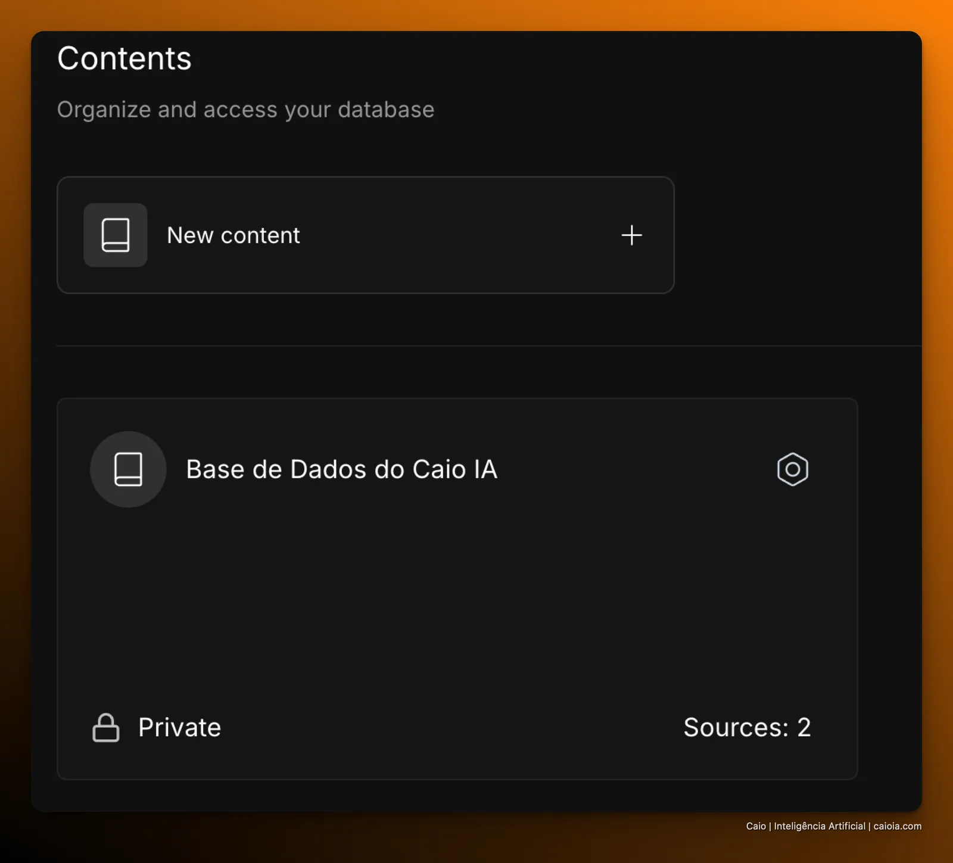Click empty panel area right of New content card
Screen dimensions: 953x863
click(x=798, y=235)
